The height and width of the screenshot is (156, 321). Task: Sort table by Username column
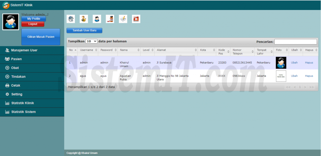point(88,51)
